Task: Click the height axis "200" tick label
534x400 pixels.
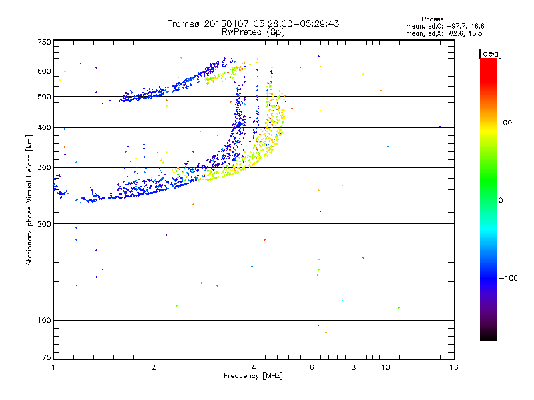Action: pyautogui.click(x=44, y=224)
